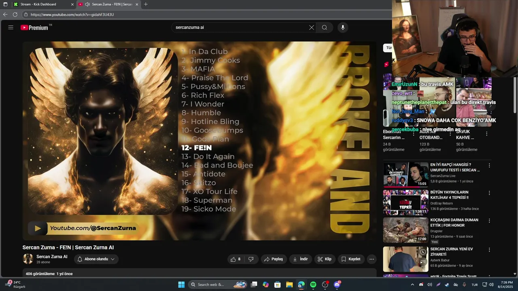This screenshot has width=518, height=291.
Task: Start voice search with the microphone
Action: coord(343,27)
